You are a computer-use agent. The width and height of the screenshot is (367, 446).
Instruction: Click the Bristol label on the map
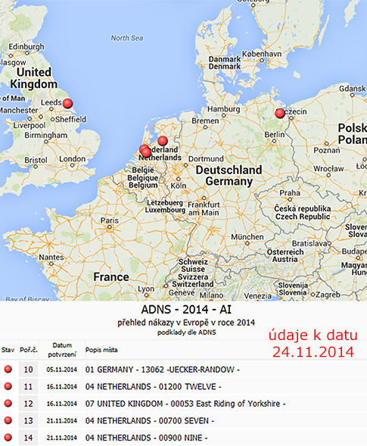pyautogui.click(x=36, y=160)
